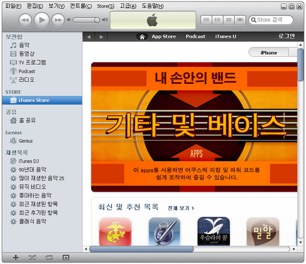Click the horizontal scrollbar thumb

(141, 249)
